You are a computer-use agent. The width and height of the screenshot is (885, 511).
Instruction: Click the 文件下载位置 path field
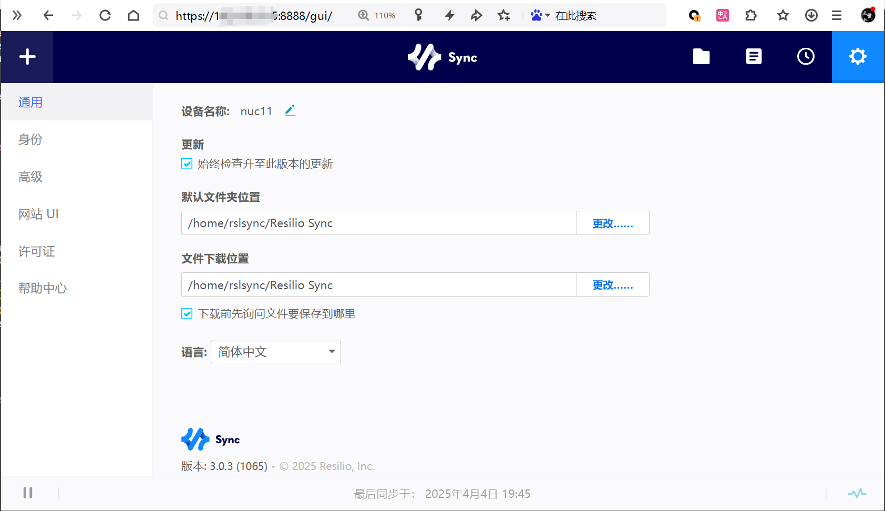pyautogui.click(x=379, y=284)
